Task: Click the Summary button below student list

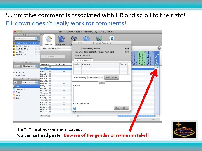Action: click(x=45, y=116)
